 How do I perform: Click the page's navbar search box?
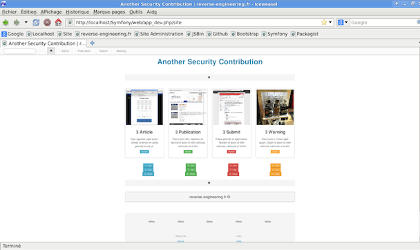click(x=19, y=51)
